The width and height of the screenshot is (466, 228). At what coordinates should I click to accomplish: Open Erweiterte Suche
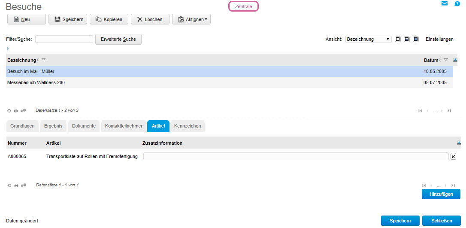[118, 39]
